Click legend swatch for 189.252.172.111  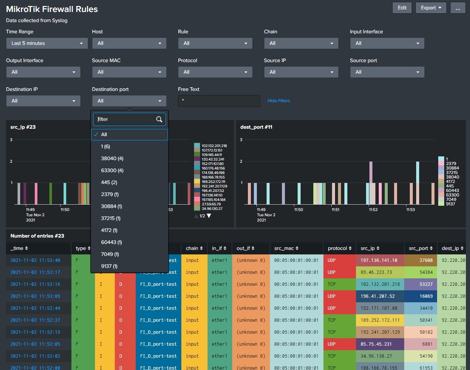(197, 182)
